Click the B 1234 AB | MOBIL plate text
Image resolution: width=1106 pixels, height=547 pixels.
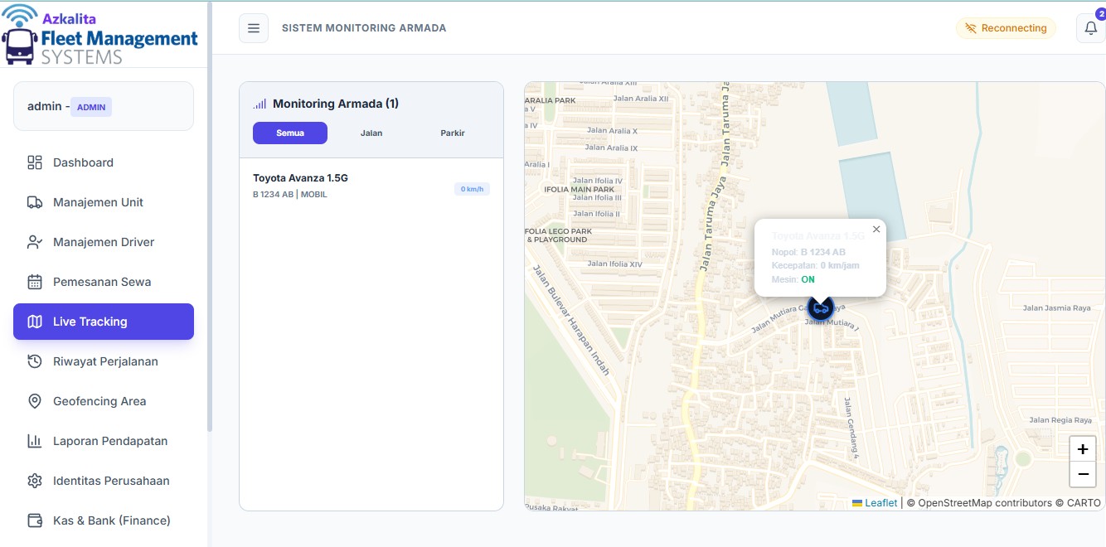click(x=290, y=195)
